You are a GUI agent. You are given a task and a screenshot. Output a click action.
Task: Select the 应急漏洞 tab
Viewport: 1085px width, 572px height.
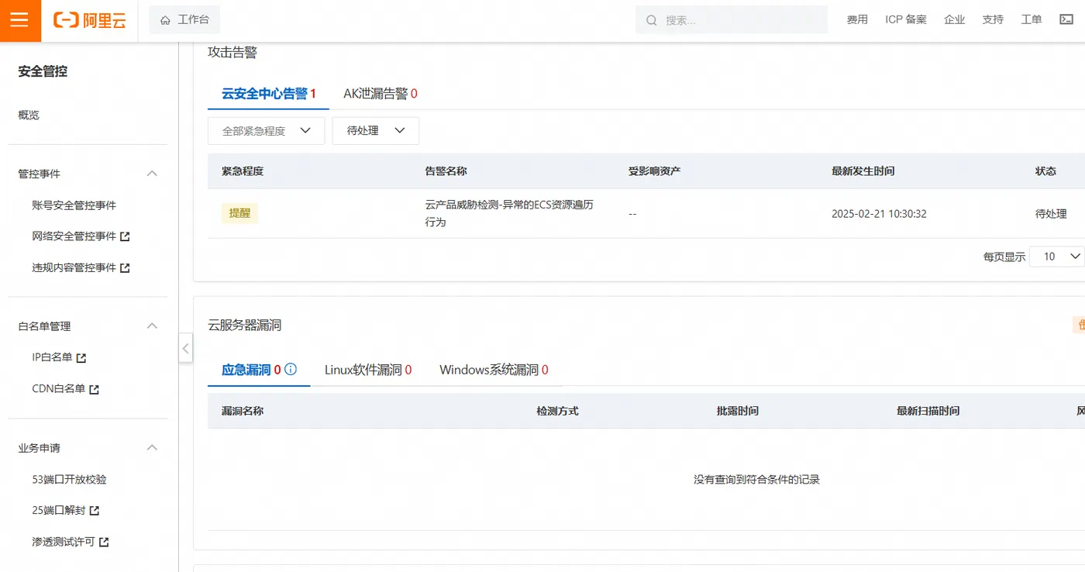click(x=259, y=370)
